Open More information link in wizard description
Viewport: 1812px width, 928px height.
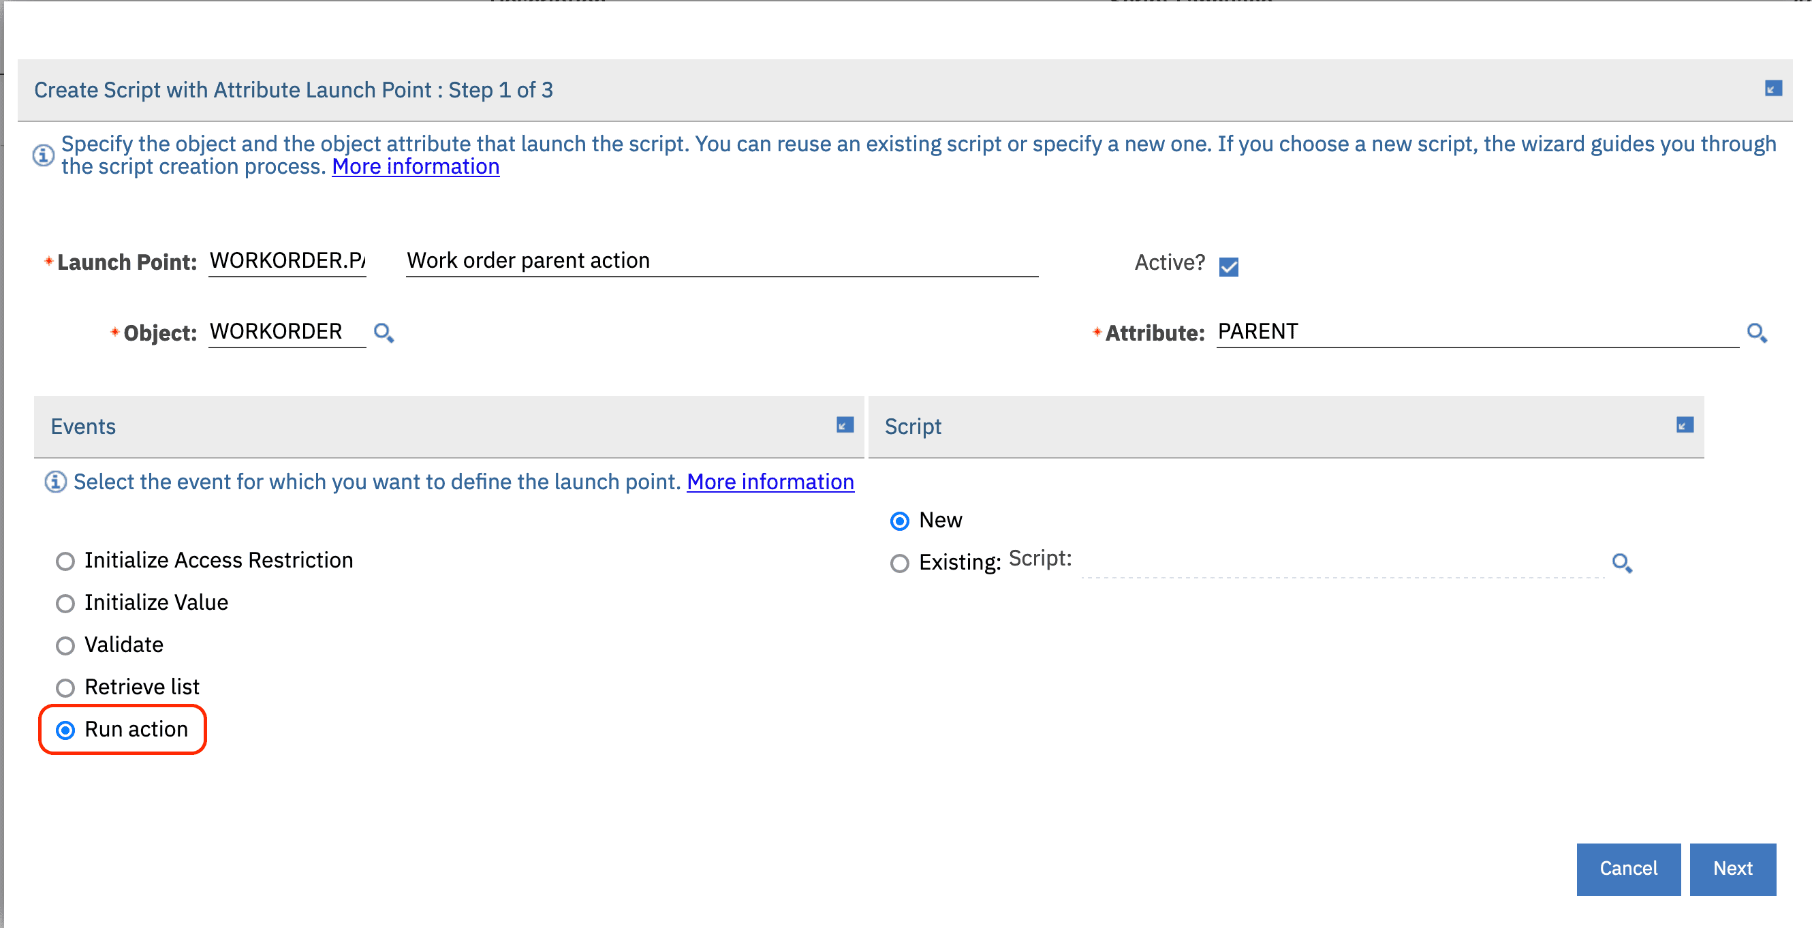pyautogui.click(x=416, y=167)
